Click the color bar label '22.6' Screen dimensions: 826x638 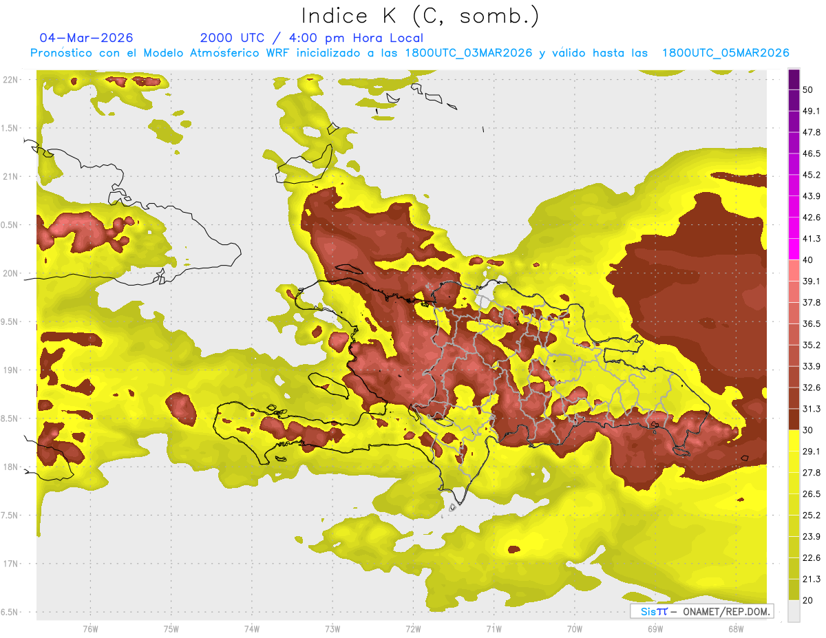point(812,557)
